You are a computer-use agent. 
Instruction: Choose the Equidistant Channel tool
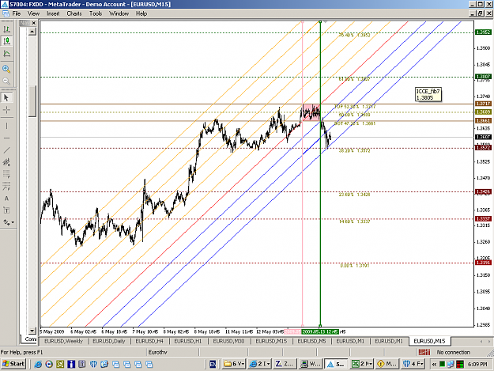click(6, 162)
